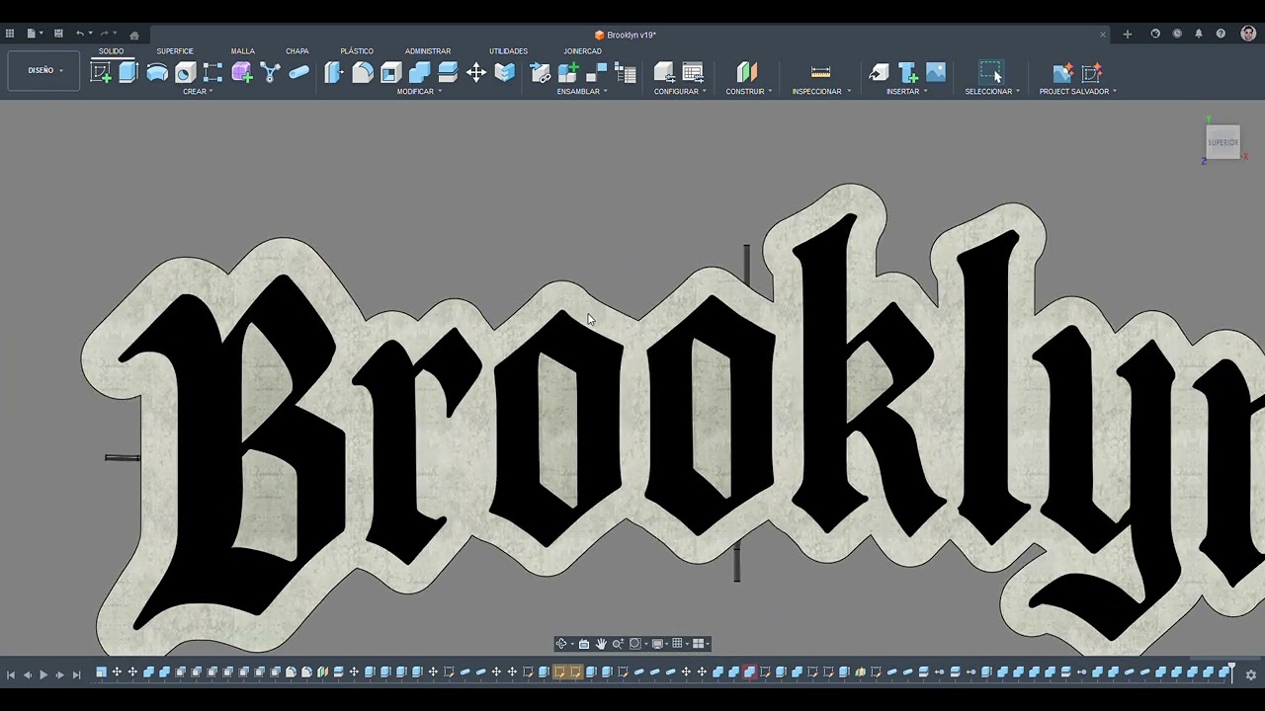Switch to the Sólido tab
The width and height of the screenshot is (1265, 711).
click(x=111, y=51)
